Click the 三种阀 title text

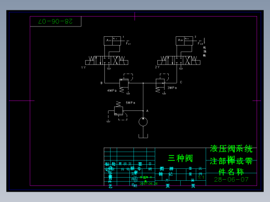pos(180,158)
